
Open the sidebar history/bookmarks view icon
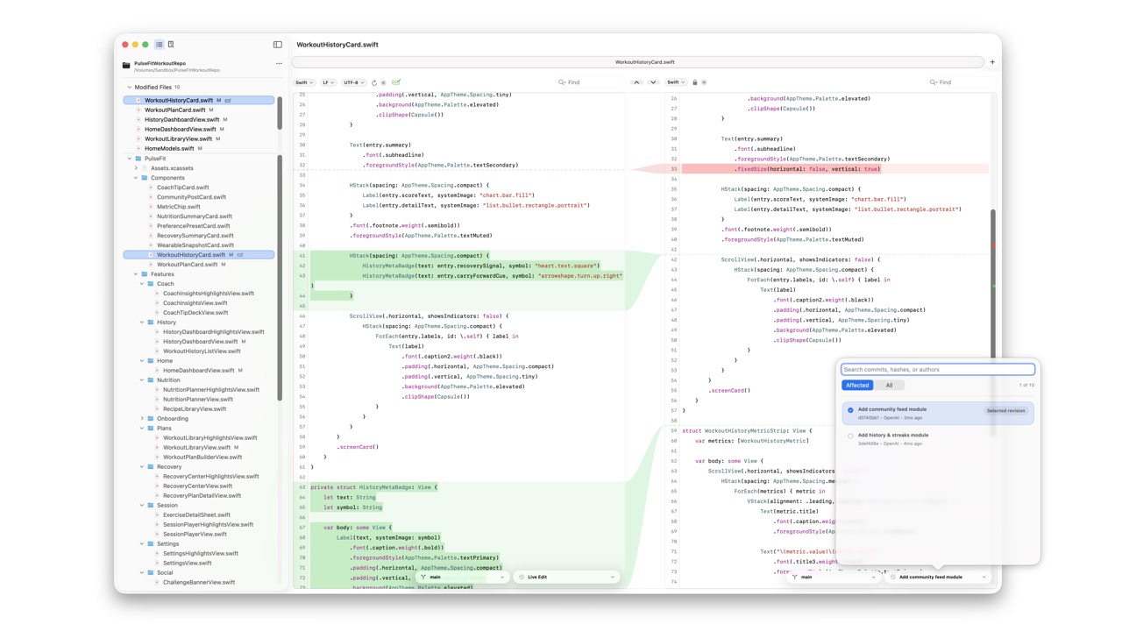(x=171, y=45)
